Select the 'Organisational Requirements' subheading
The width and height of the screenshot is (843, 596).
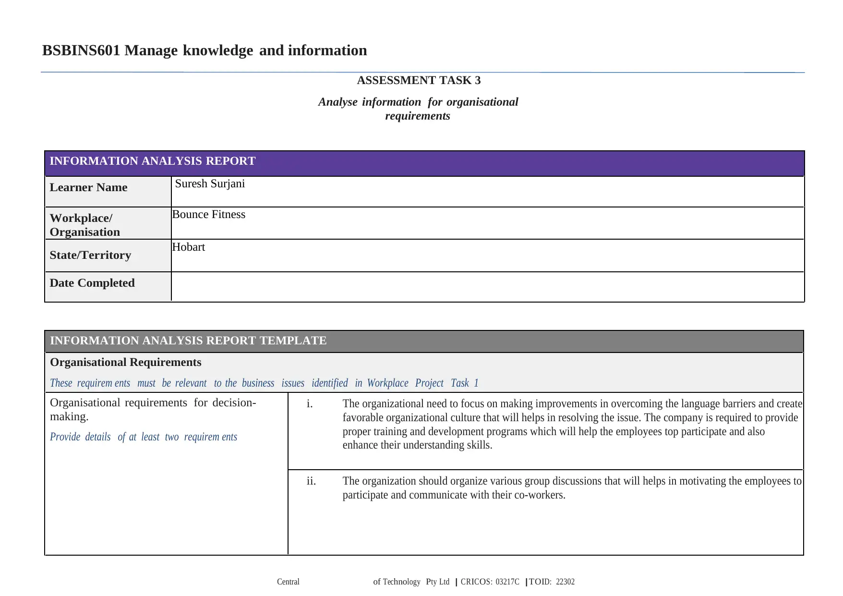(126, 362)
